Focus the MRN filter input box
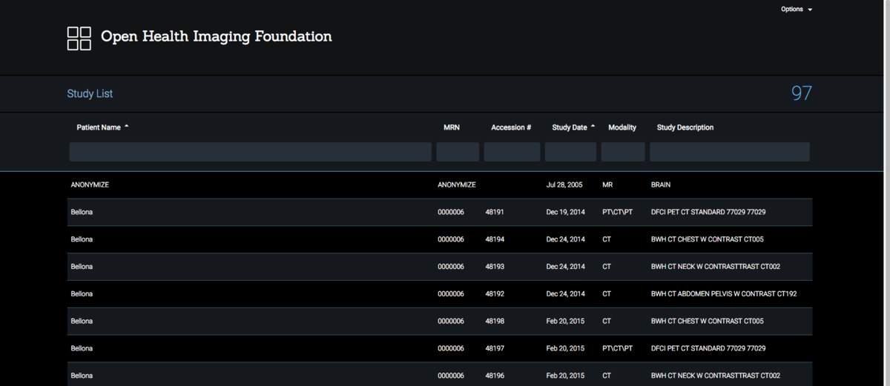The height and width of the screenshot is (386, 890). (x=458, y=152)
